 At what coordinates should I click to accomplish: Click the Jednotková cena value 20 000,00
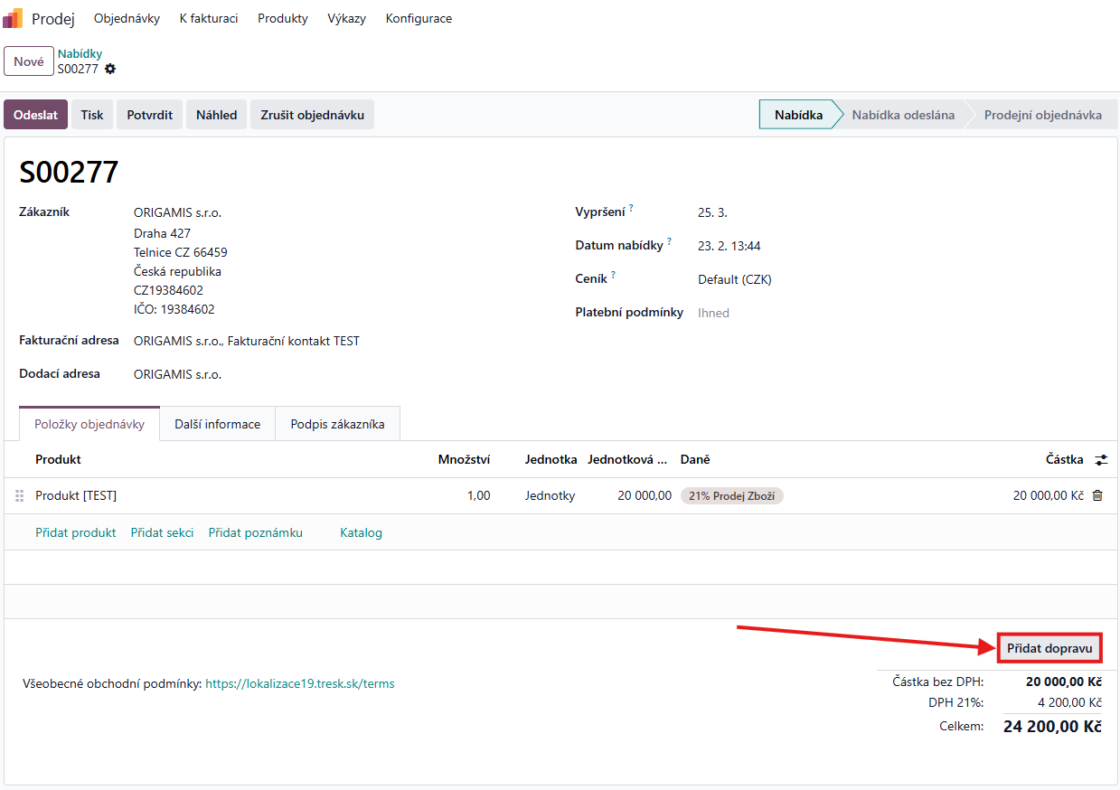click(645, 495)
